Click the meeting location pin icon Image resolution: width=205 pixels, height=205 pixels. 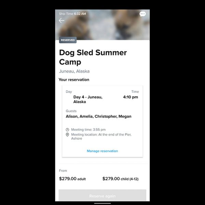(x=67, y=135)
